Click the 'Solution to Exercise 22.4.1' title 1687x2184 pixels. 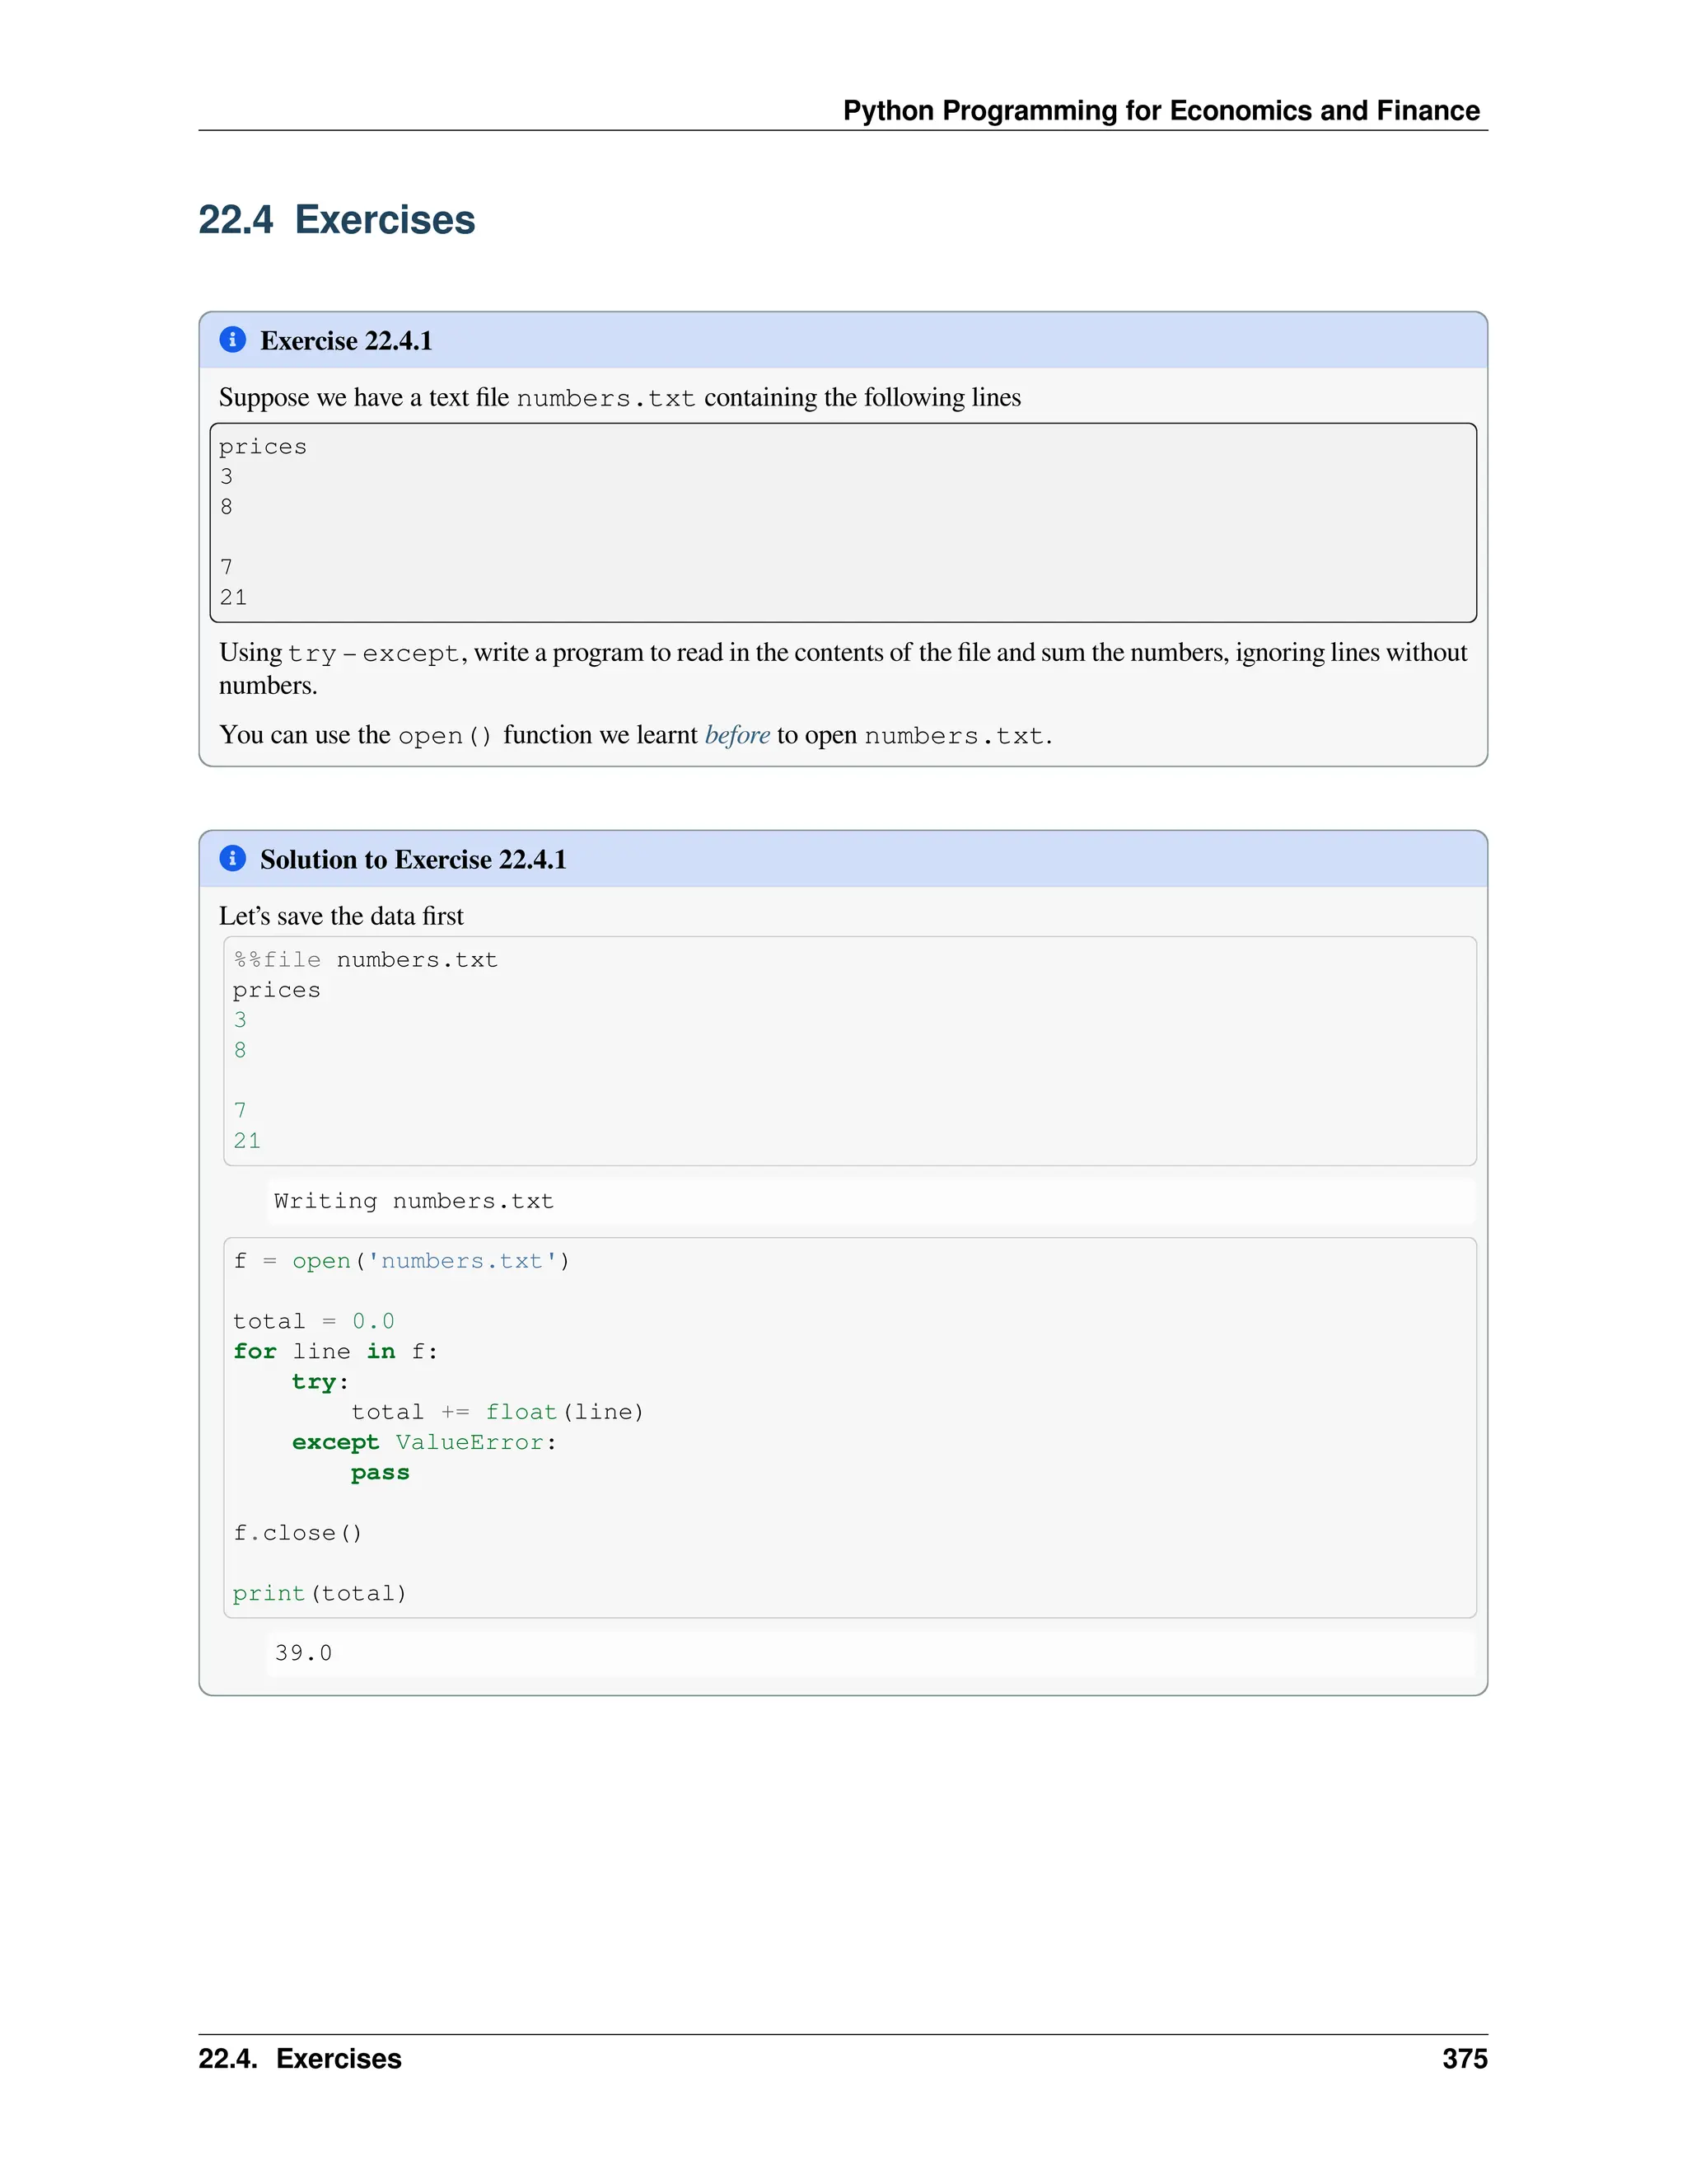(413, 859)
